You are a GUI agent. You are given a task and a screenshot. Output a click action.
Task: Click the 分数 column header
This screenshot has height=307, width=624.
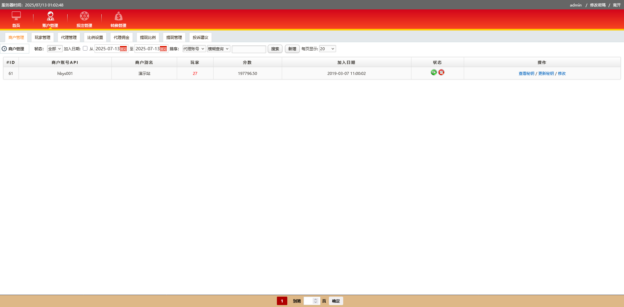click(247, 62)
